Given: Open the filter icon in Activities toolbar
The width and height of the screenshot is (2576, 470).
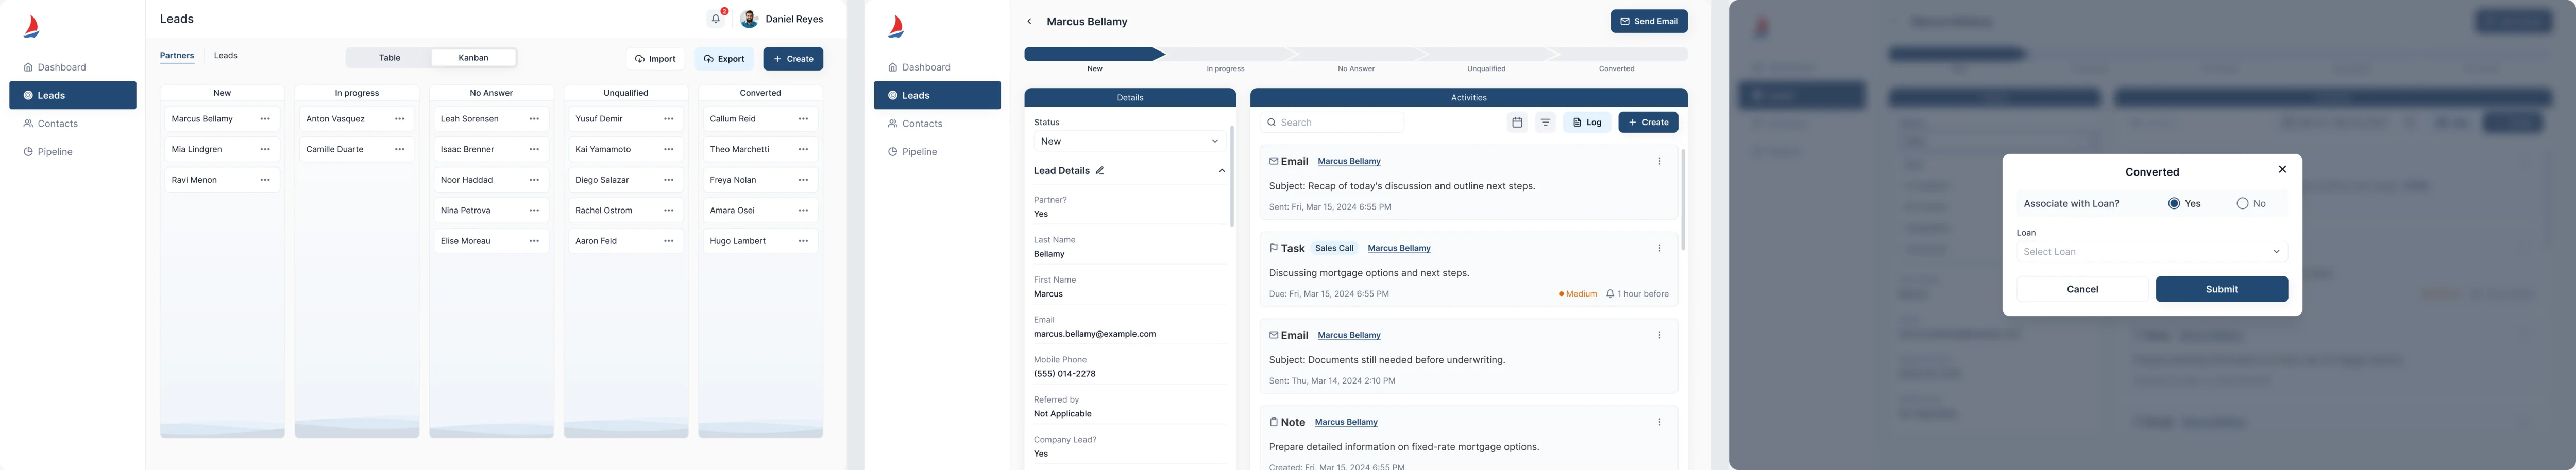Looking at the screenshot, I should click(x=1545, y=122).
